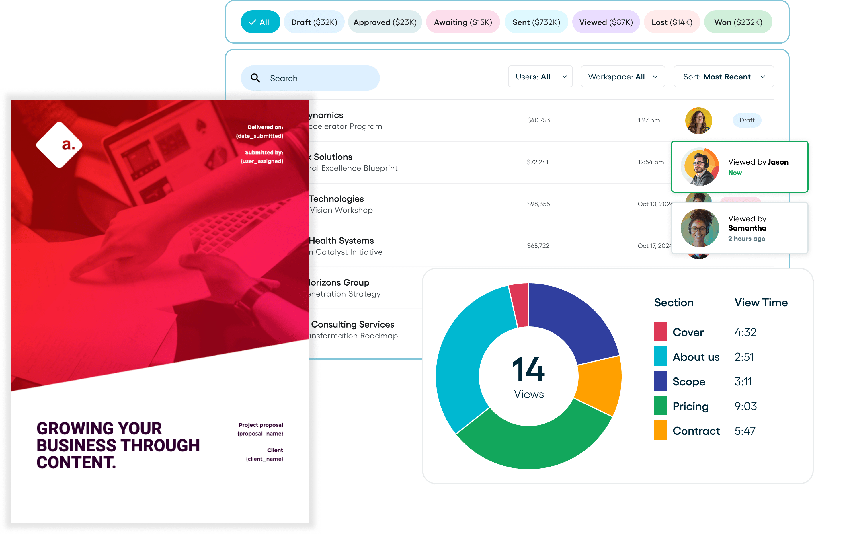Click the checkmark icon in the All filter

[x=252, y=22]
